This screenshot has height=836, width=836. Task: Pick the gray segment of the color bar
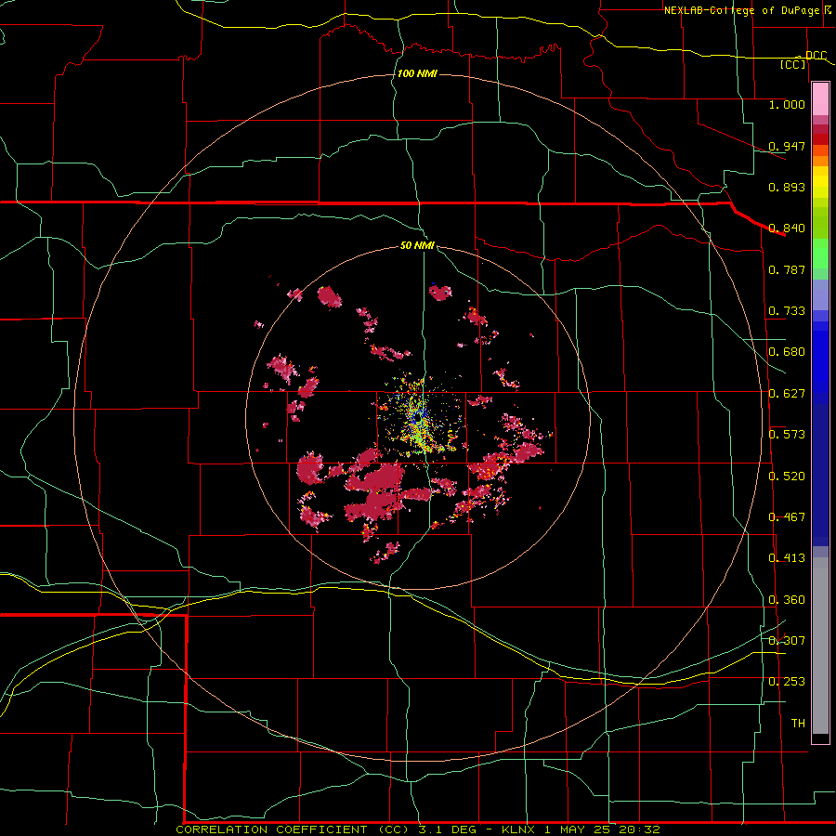tap(820, 646)
